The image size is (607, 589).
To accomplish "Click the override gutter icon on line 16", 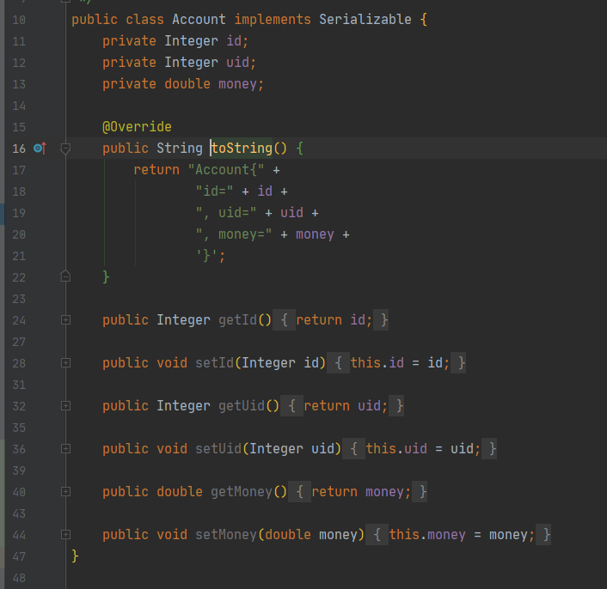I will (40, 148).
